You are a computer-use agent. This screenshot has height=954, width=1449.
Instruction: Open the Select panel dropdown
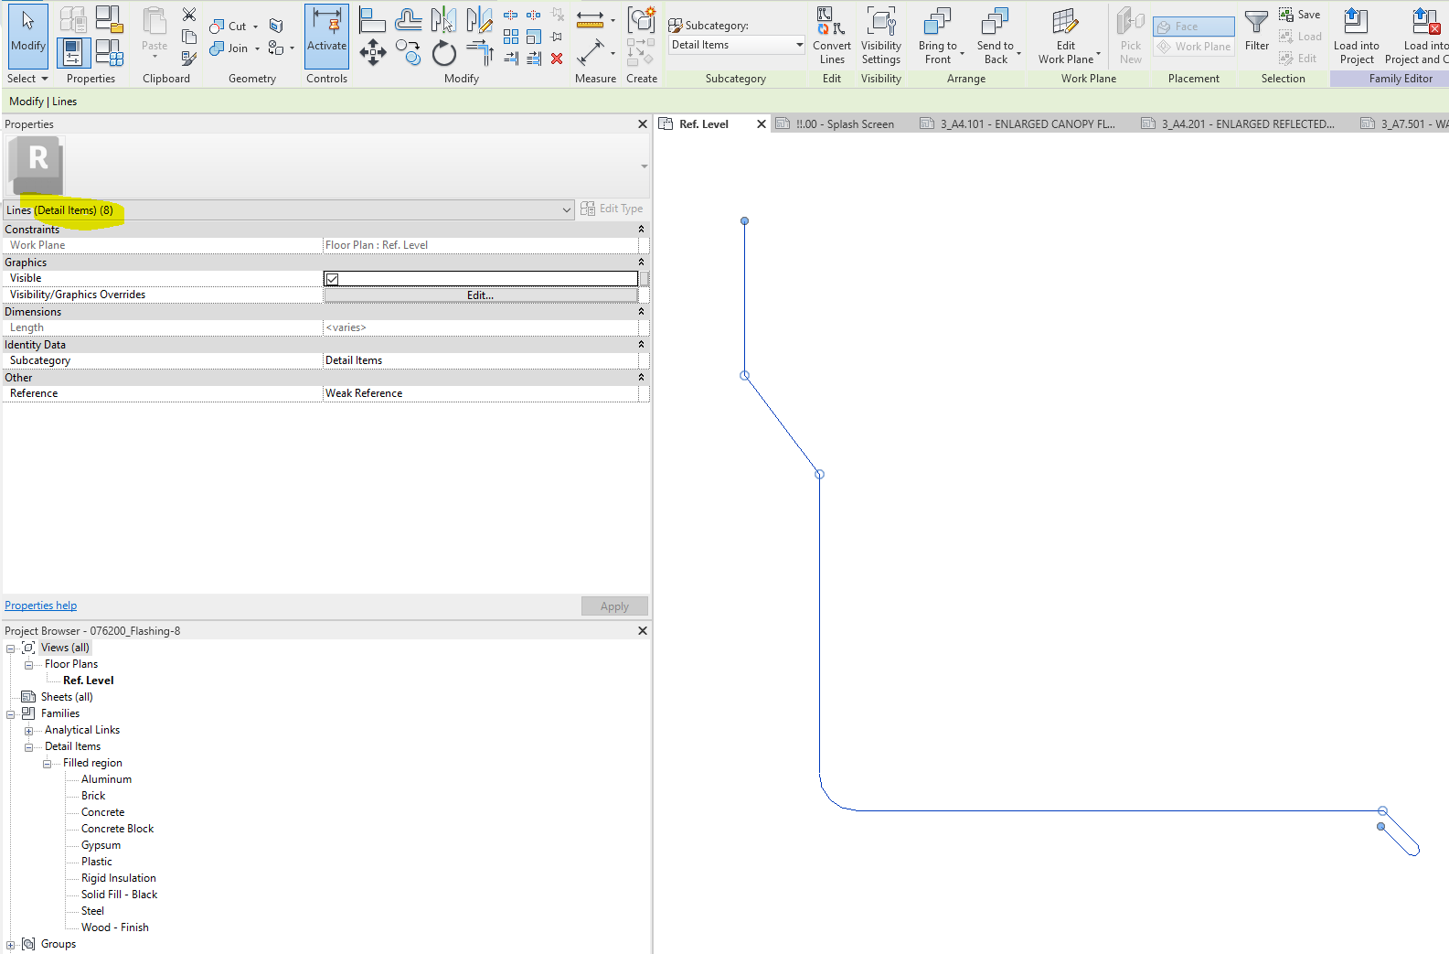click(27, 79)
